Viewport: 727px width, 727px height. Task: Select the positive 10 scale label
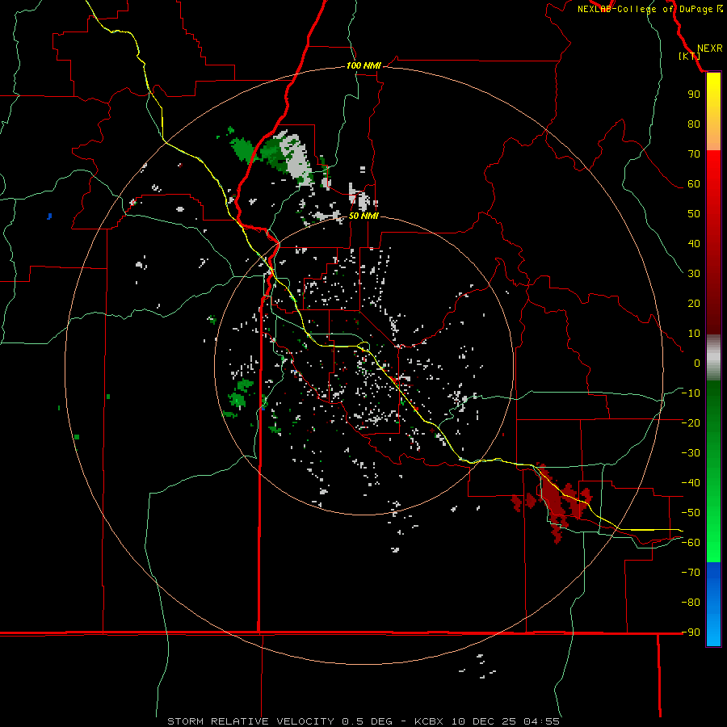coord(694,334)
